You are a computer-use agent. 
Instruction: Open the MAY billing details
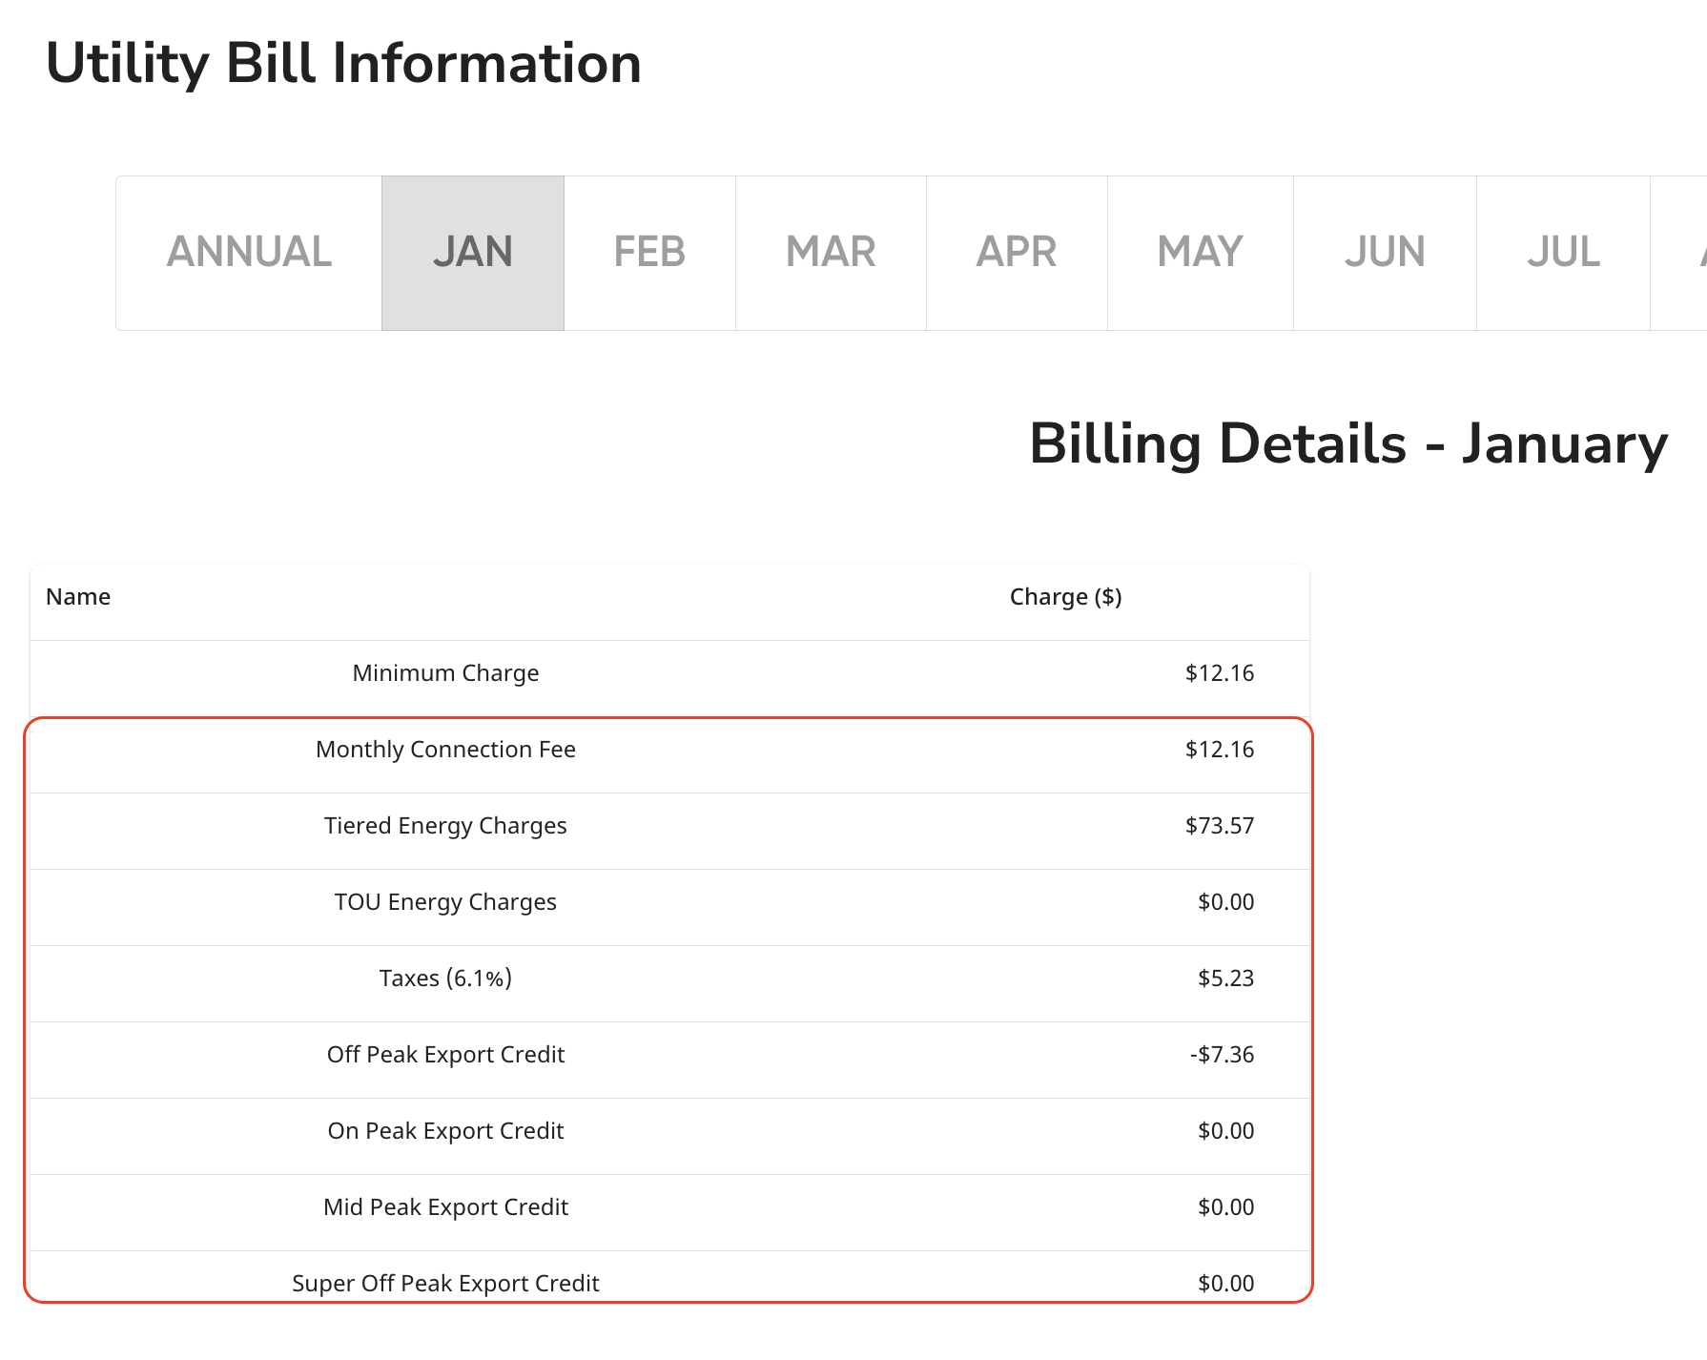[1199, 252]
